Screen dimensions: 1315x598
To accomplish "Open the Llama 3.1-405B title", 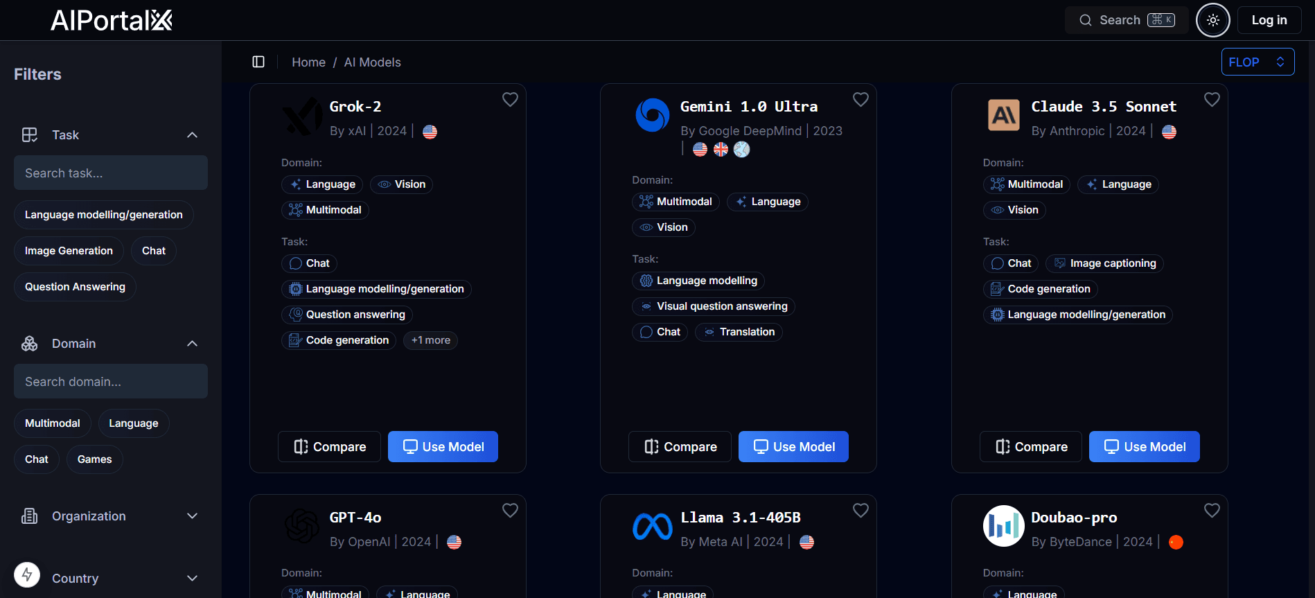I will click(x=741, y=518).
